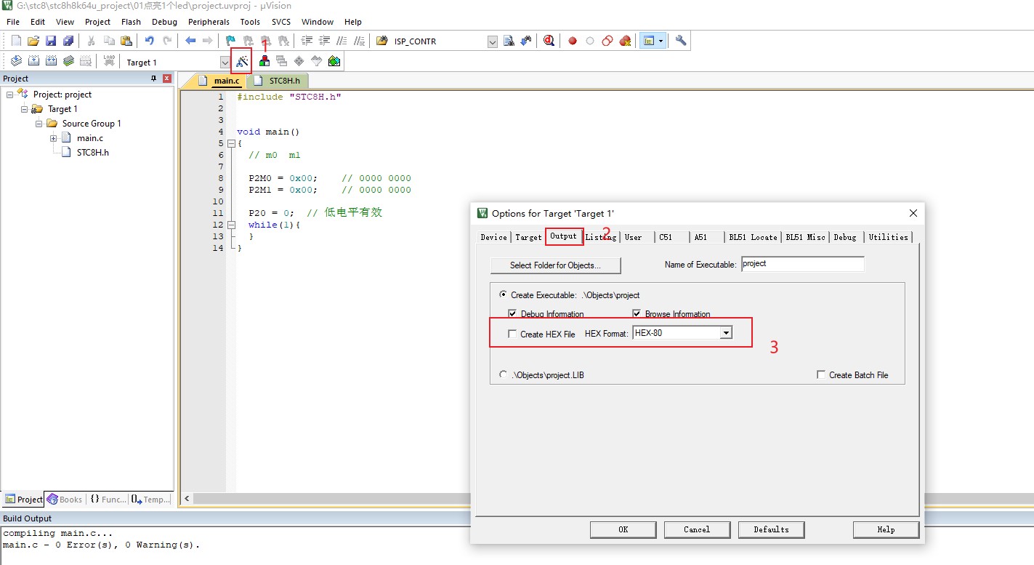The width and height of the screenshot is (1034, 565).
Task: Collapse the main function code fold
Action: coord(231,144)
